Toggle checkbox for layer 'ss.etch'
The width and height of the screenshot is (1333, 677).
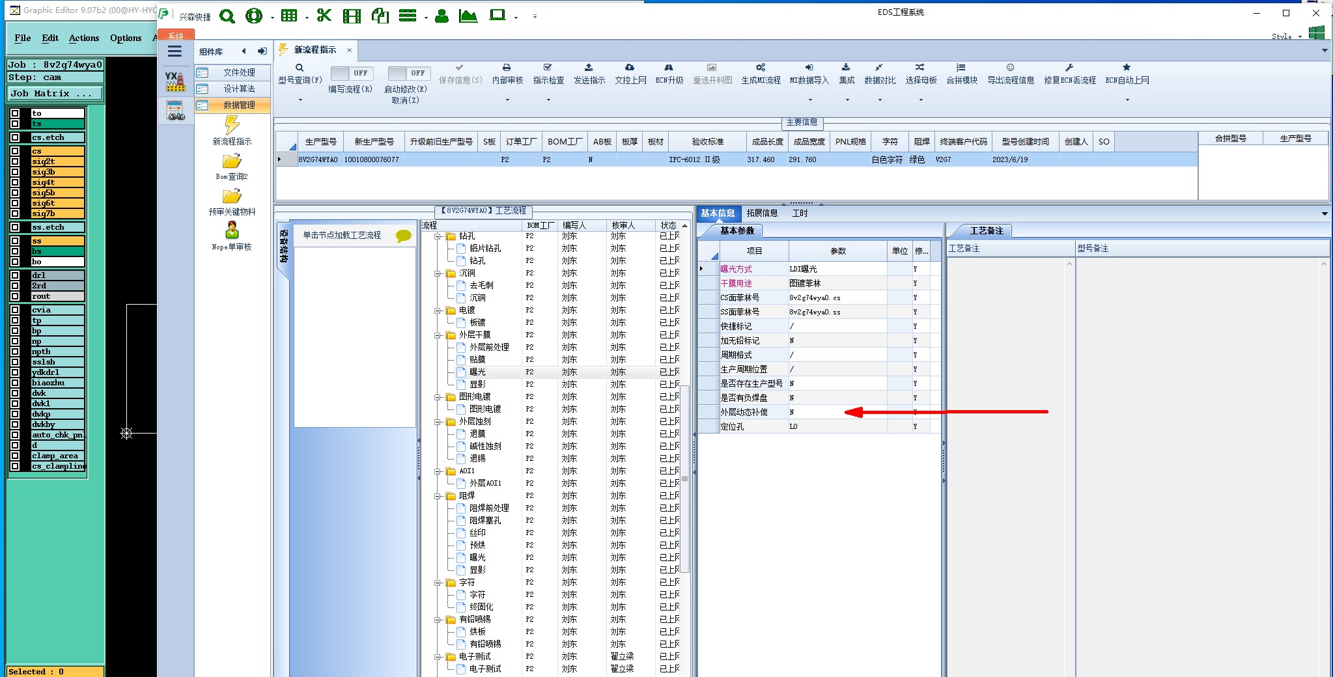(15, 227)
